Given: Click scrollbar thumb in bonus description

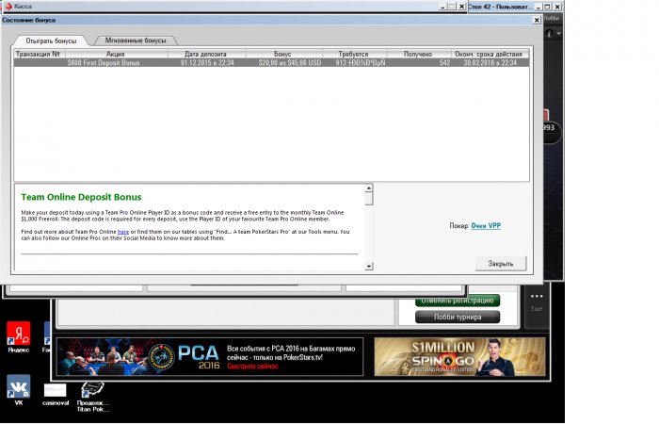Looking at the screenshot, I should tap(369, 199).
